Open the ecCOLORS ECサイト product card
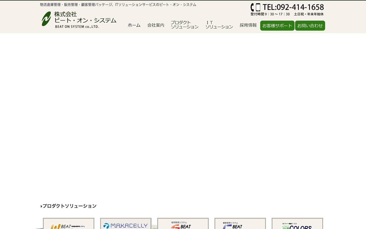 point(297,224)
